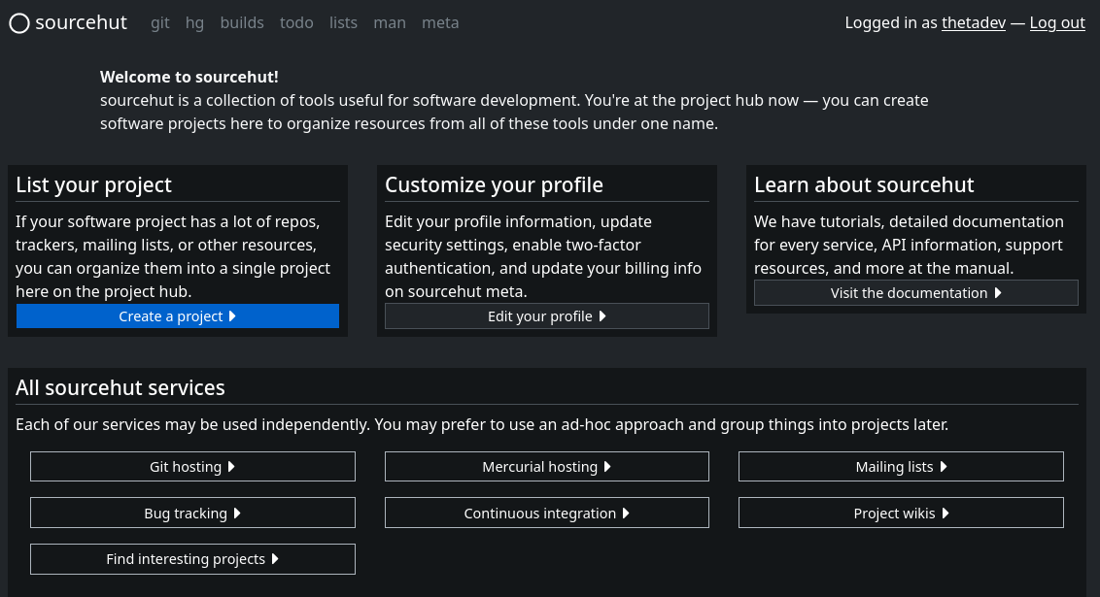Select the todo navigation link

click(296, 23)
